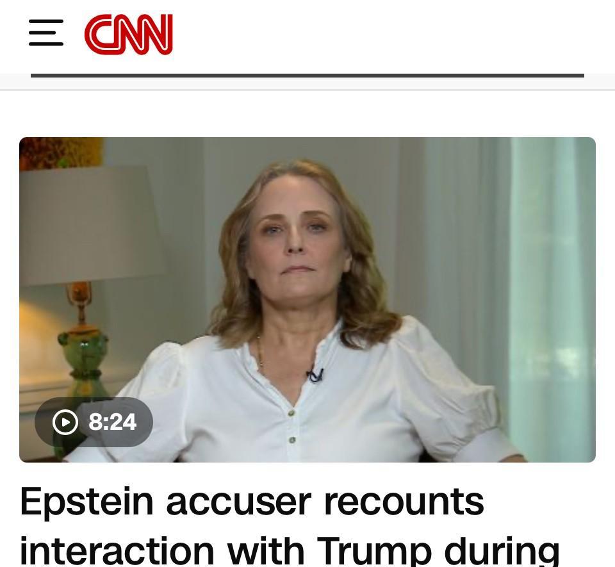Click the headline line "interaction with Trump during"
Screen dimensions: 615x567
point(290,550)
